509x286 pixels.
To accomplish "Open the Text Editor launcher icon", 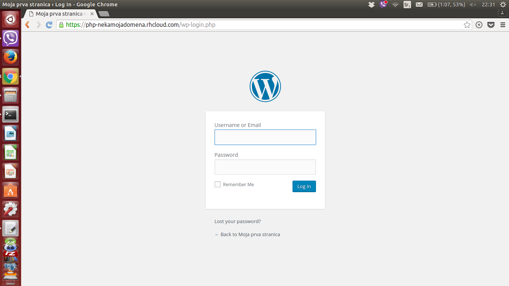I will pyautogui.click(x=10, y=229).
